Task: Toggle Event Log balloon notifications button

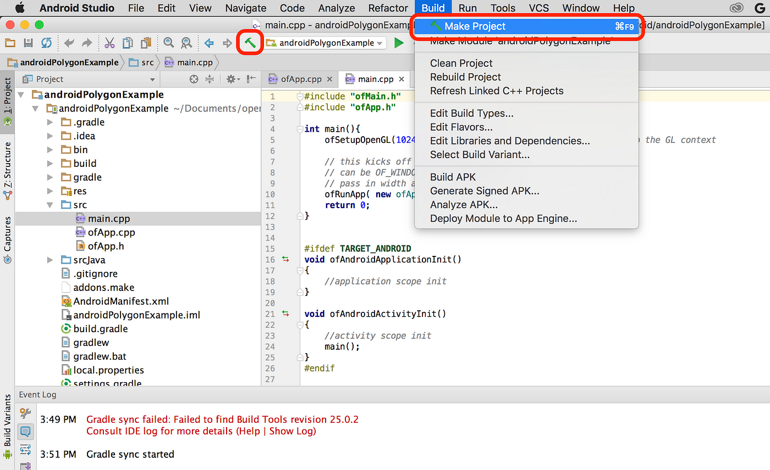Action: point(25,431)
